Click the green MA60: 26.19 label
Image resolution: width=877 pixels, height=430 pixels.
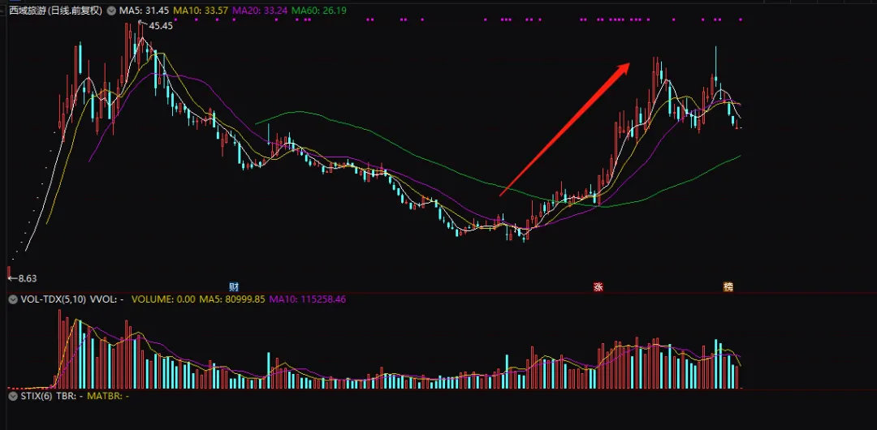(319, 11)
